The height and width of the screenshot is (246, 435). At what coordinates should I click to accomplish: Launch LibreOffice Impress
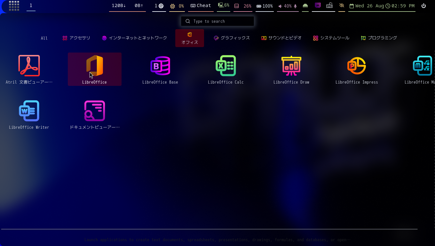click(x=357, y=69)
